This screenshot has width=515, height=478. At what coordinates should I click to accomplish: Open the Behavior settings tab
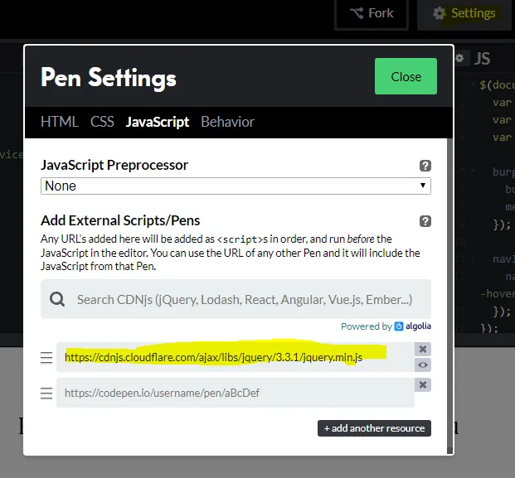pyautogui.click(x=227, y=122)
